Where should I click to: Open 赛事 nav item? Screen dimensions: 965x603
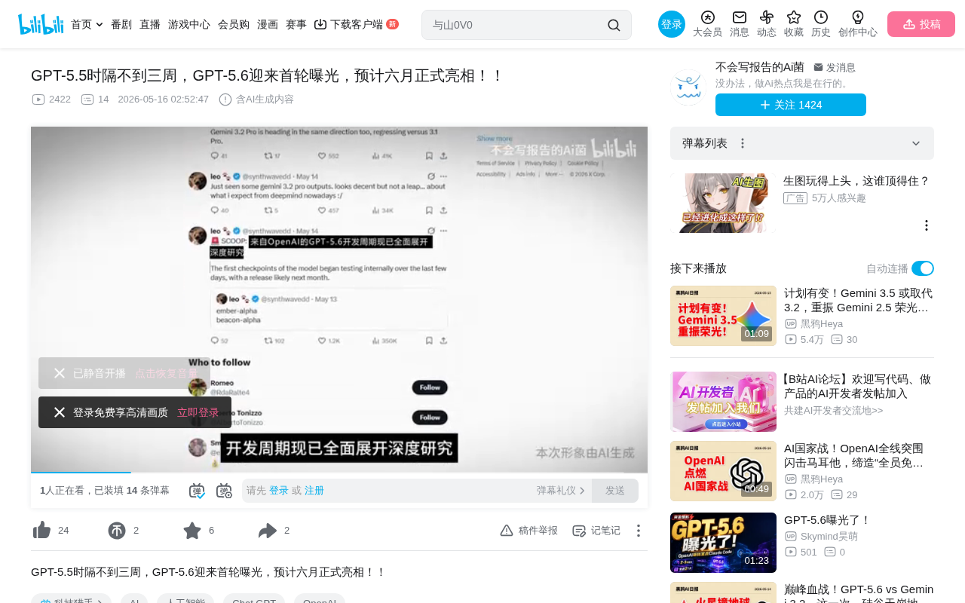point(296,24)
